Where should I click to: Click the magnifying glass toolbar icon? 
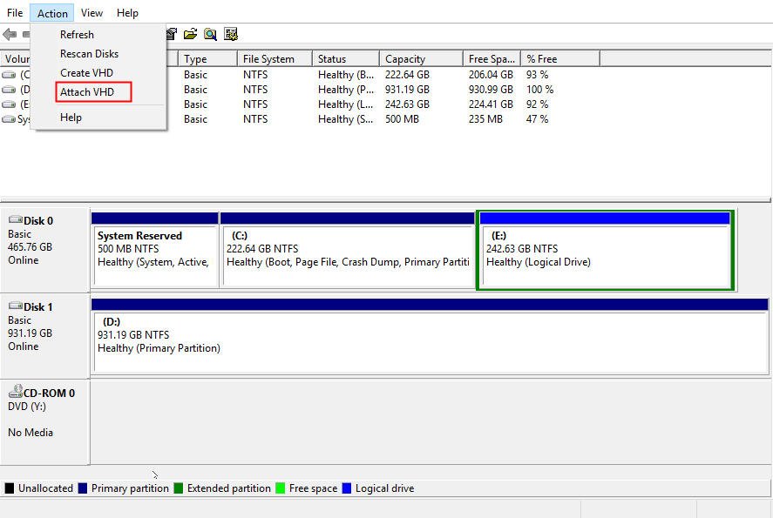pyautogui.click(x=211, y=34)
